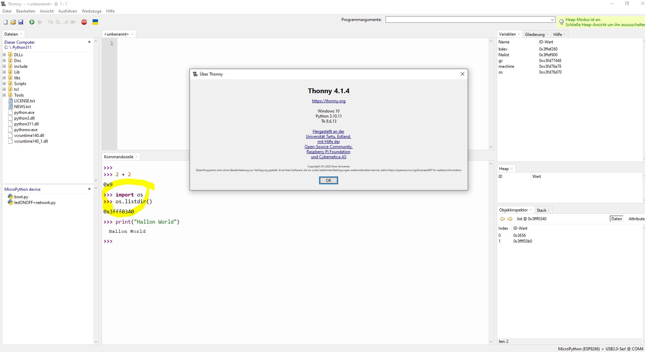Viewport: 645px width, 352px height.
Task: Click the open file folder icon
Action: pos(13,22)
